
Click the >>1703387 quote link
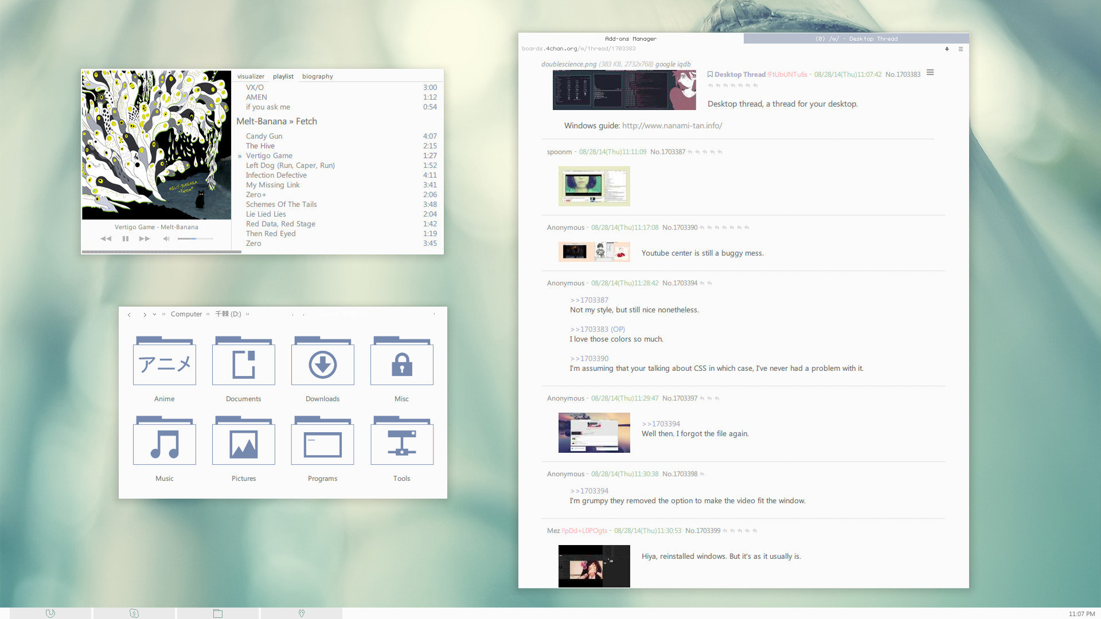click(589, 300)
